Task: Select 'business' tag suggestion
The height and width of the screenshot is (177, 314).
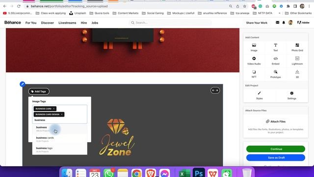Action: [60, 129]
